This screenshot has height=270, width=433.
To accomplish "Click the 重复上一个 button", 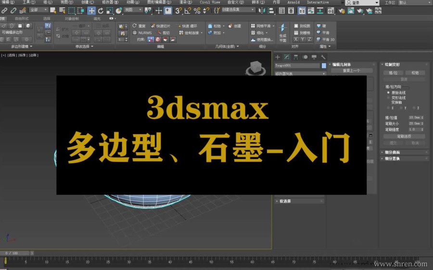I will [x=352, y=70].
